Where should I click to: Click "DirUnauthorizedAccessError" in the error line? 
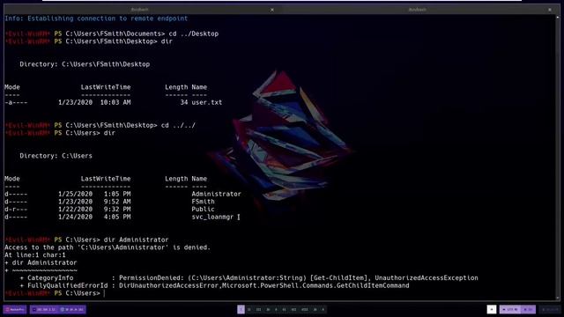[168, 285]
